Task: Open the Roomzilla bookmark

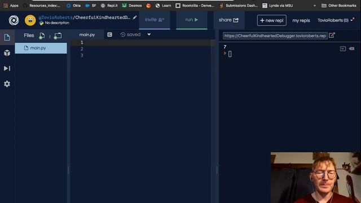Action: 195,6
